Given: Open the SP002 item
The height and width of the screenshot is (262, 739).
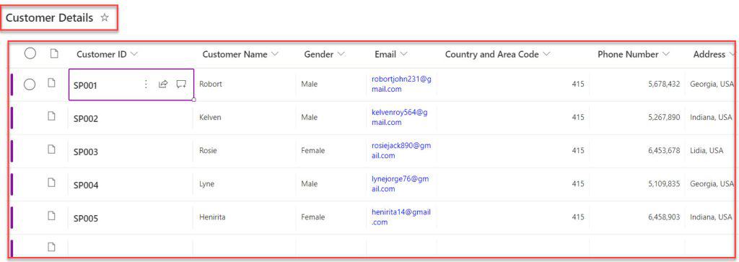Looking at the screenshot, I should [x=86, y=119].
